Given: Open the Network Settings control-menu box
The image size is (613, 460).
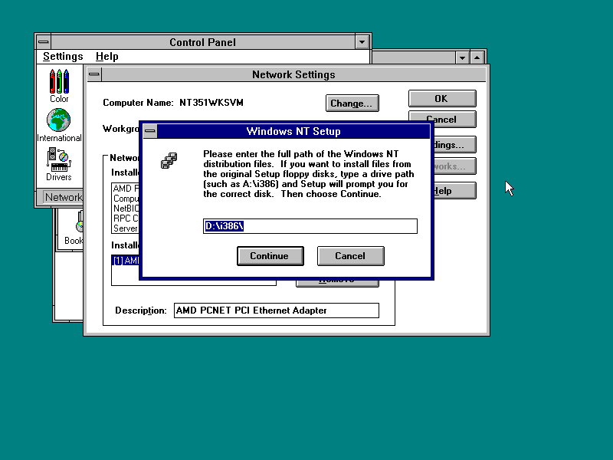Looking at the screenshot, I should click(94, 74).
